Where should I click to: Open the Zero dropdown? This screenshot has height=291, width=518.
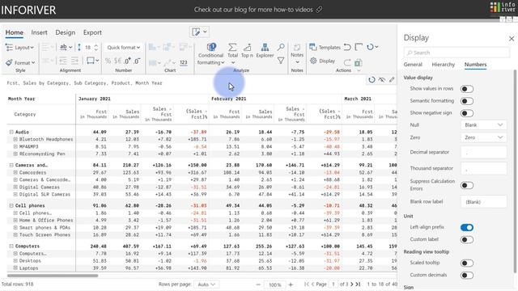(484, 137)
